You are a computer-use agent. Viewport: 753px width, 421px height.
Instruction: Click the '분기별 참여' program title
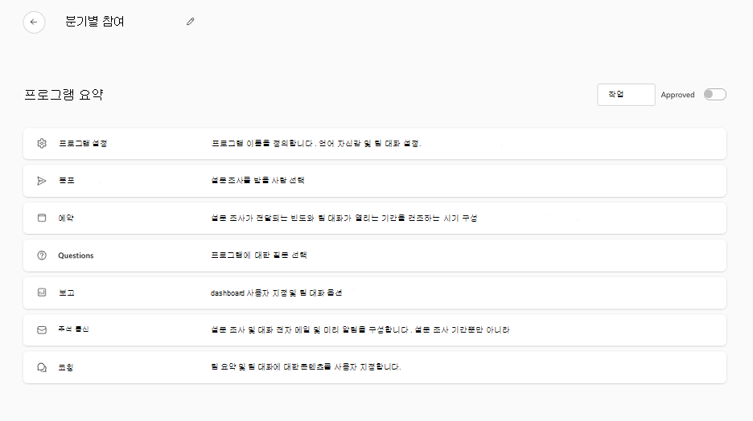pyautogui.click(x=95, y=22)
